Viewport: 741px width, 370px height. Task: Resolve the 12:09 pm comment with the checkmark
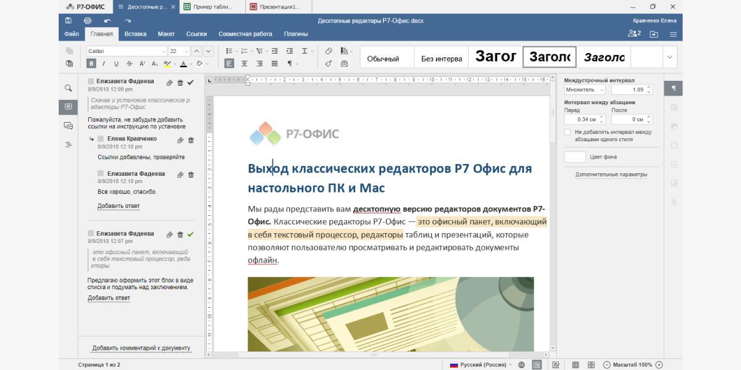click(190, 82)
